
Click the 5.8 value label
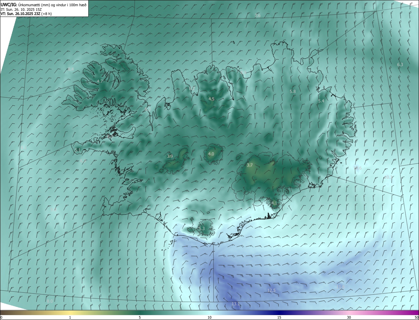pos(293,92)
